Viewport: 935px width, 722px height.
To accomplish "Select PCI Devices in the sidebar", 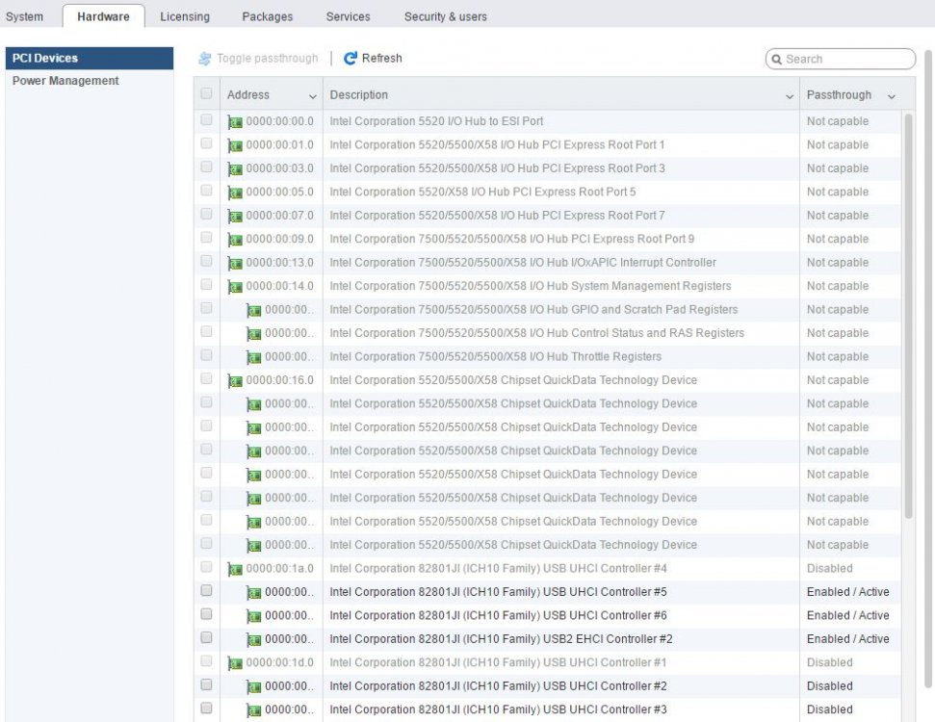I will tap(90, 59).
